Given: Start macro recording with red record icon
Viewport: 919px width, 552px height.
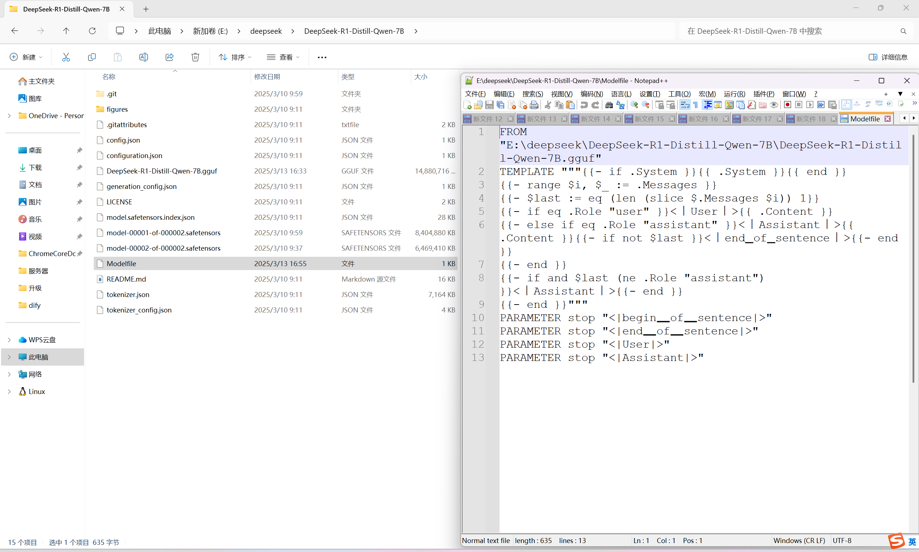Looking at the screenshot, I should pos(787,105).
